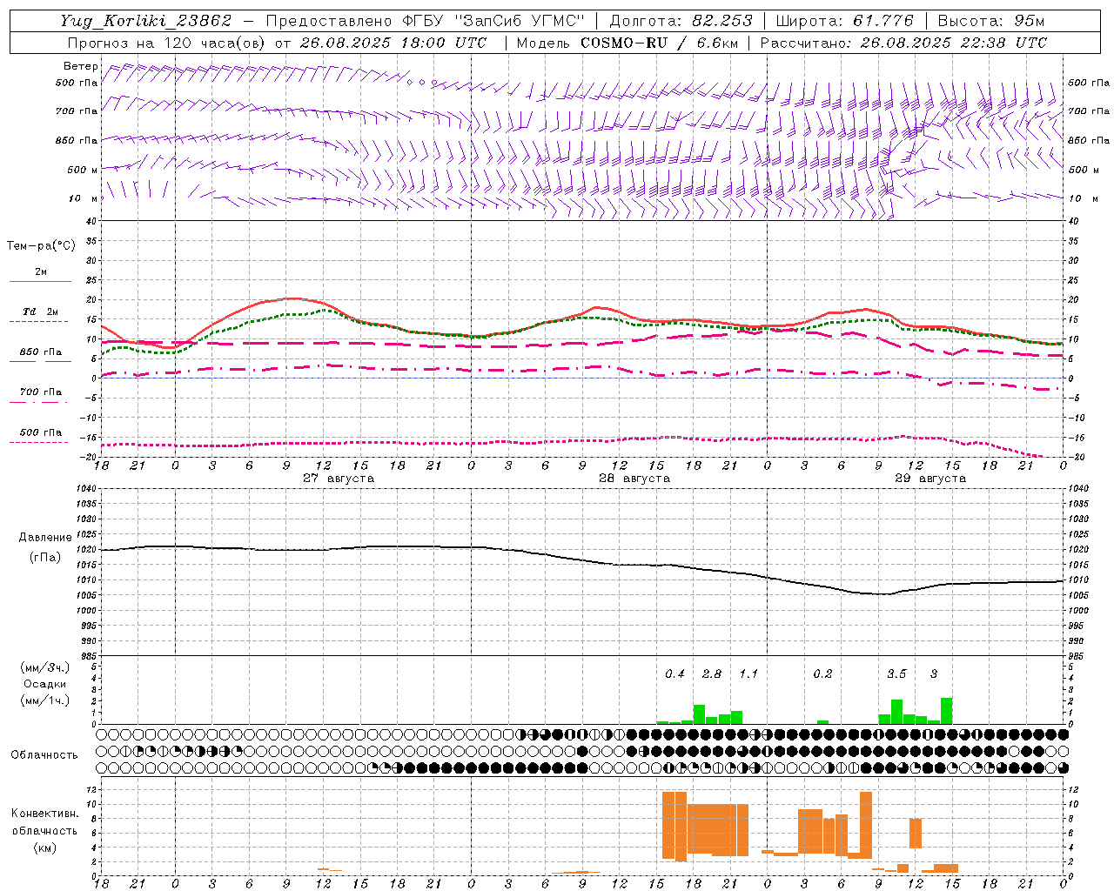Click the (мм/3ч.) precipitation unit label
1114x891 pixels.
[x=44, y=668]
